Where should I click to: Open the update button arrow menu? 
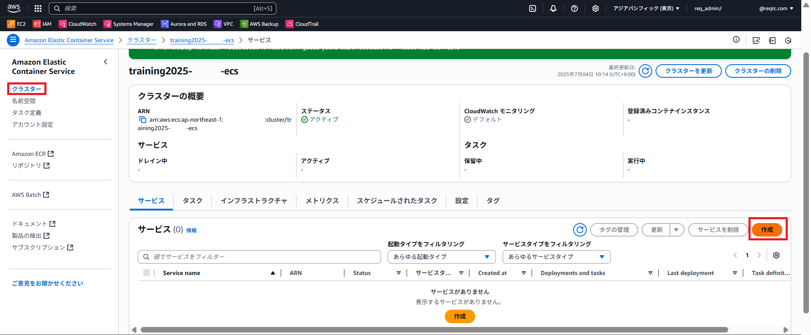[677, 230]
